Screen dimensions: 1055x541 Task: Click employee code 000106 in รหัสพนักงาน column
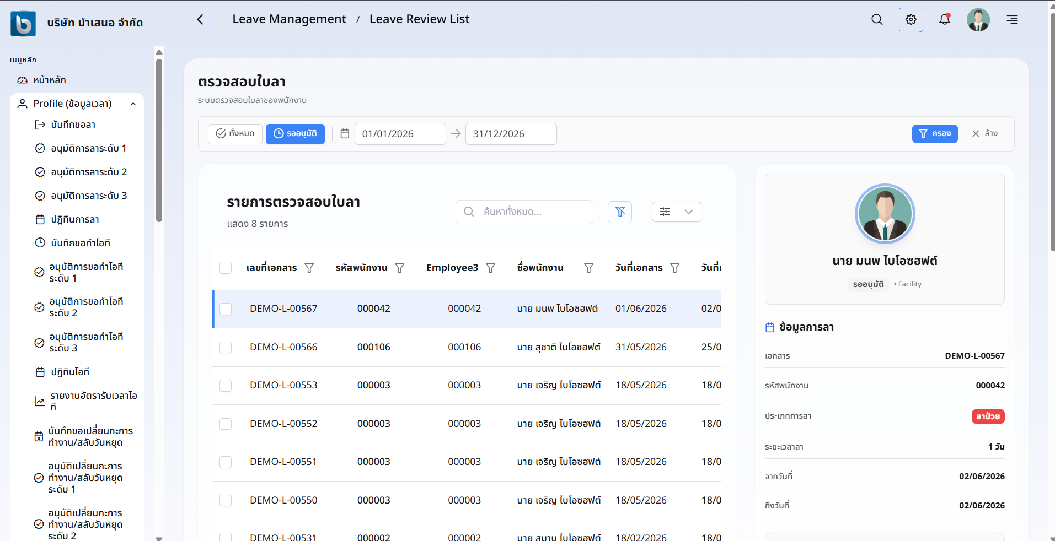(x=373, y=347)
